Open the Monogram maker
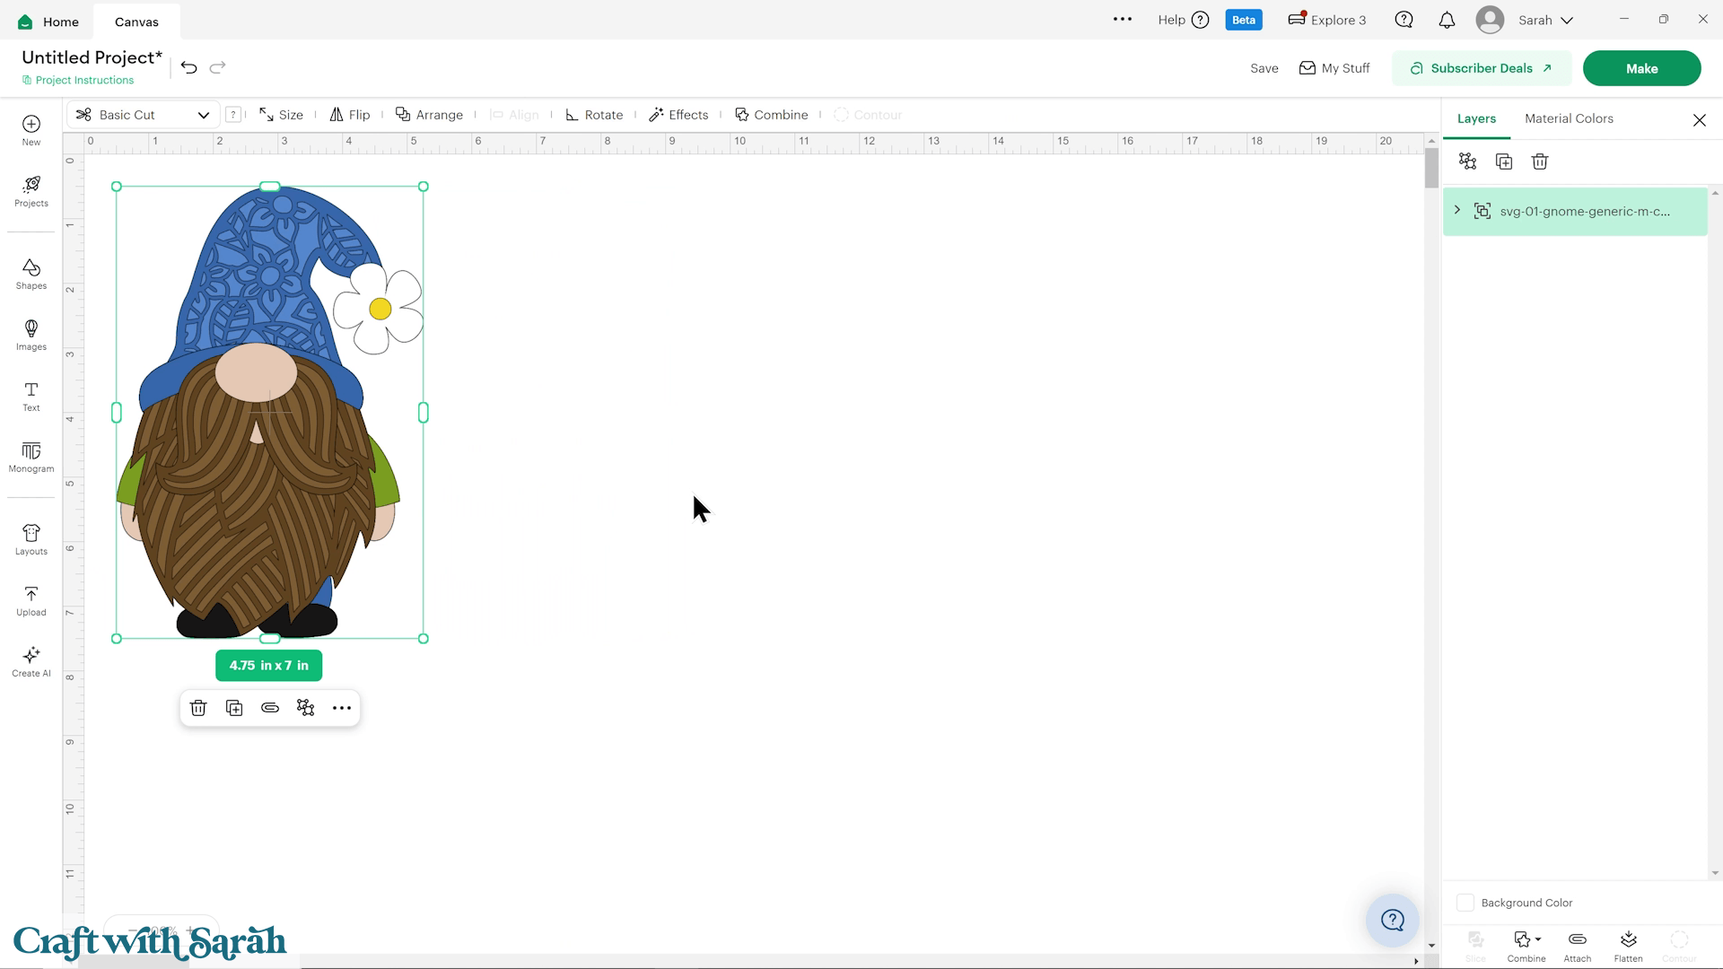1723x969 pixels. pos(31,457)
